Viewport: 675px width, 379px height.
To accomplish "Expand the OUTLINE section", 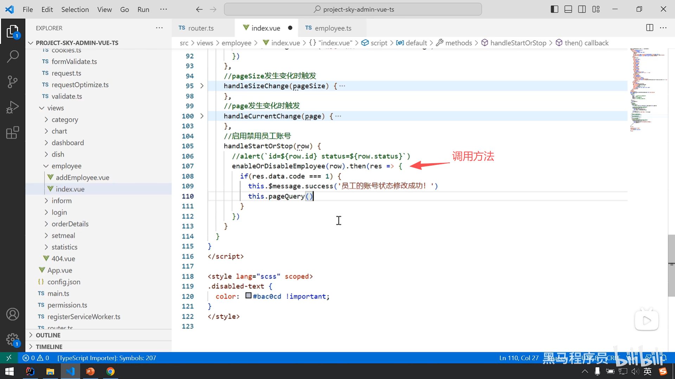I will tap(48, 335).
